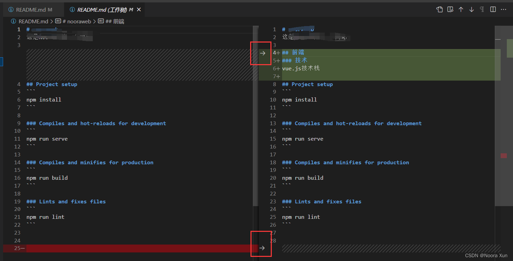Image resolution: width=513 pixels, height=261 pixels.
Task: Click added line '### 技术' in right pane
Action: tap(295, 60)
